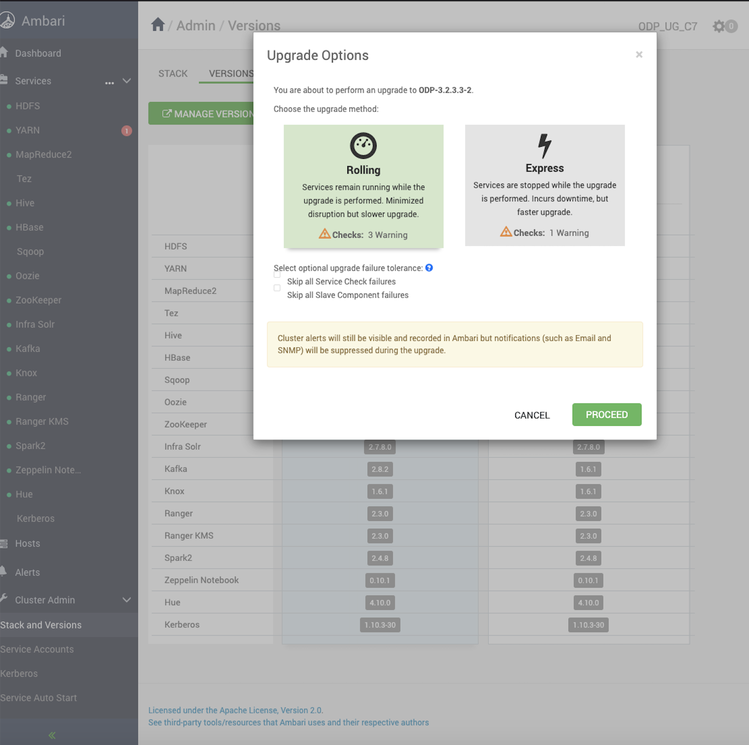Collapse the sidebar with double chevron
This screenshot has width=749, height=745.
pos(52,735)
